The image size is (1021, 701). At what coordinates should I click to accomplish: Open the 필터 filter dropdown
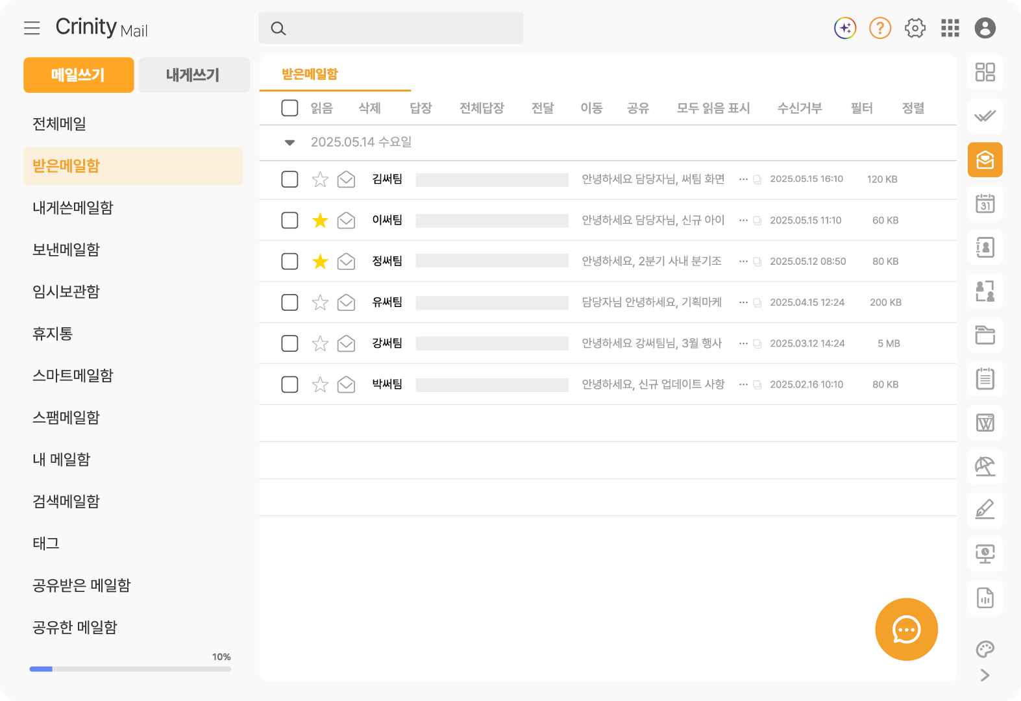(862, 108)
